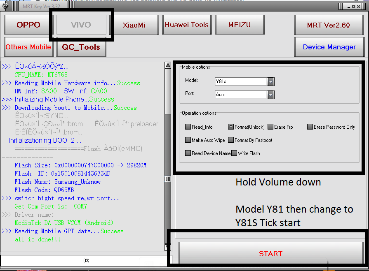This screenshot has width=369, height=271.
Task: Switch to the VIVO tab
Action: [x=81, y=25]
